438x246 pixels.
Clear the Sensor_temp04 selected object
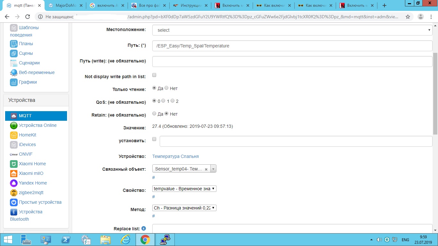[206, 169]
